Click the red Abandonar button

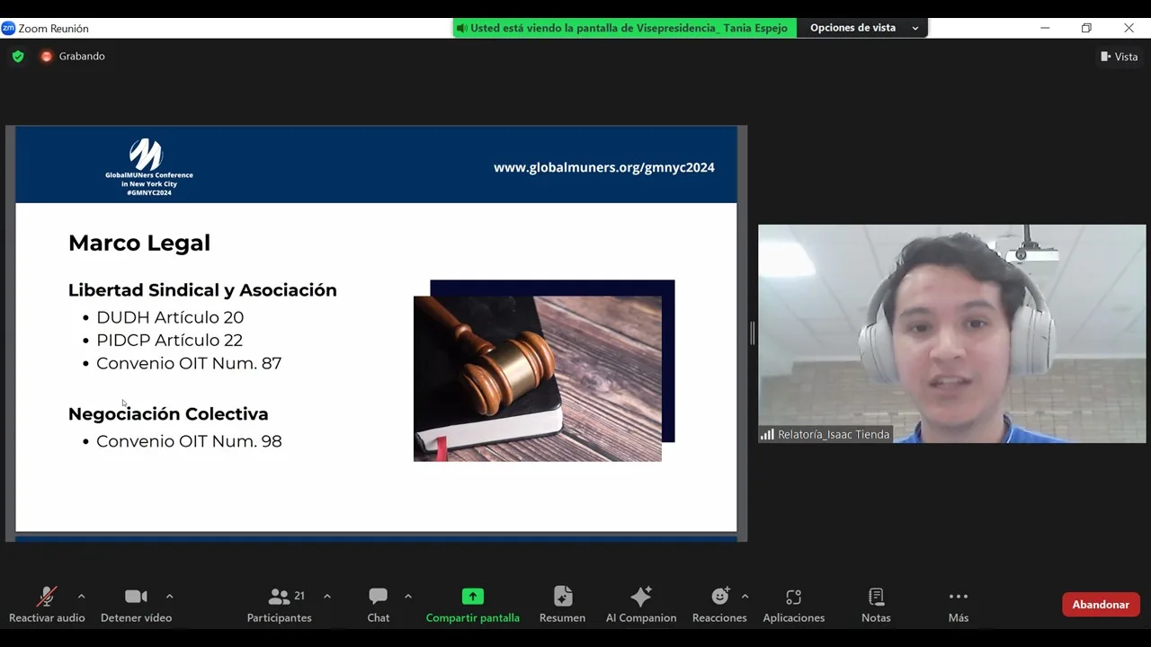[x=1101, y=605]
